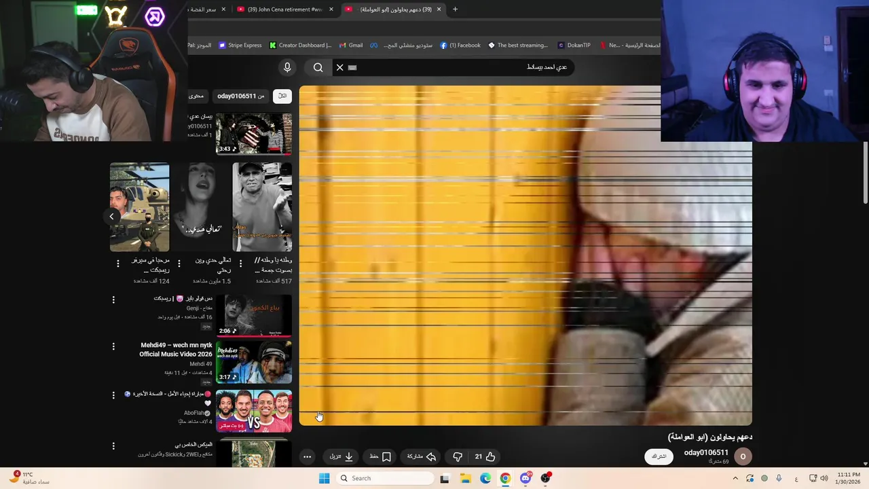Open Stripe Express bookmark

click(240, 46)
